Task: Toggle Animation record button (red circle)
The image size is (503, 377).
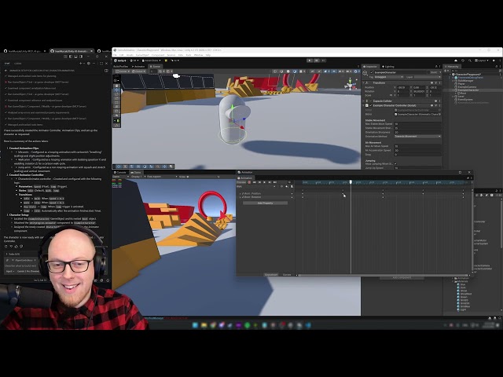Action: 249,182
